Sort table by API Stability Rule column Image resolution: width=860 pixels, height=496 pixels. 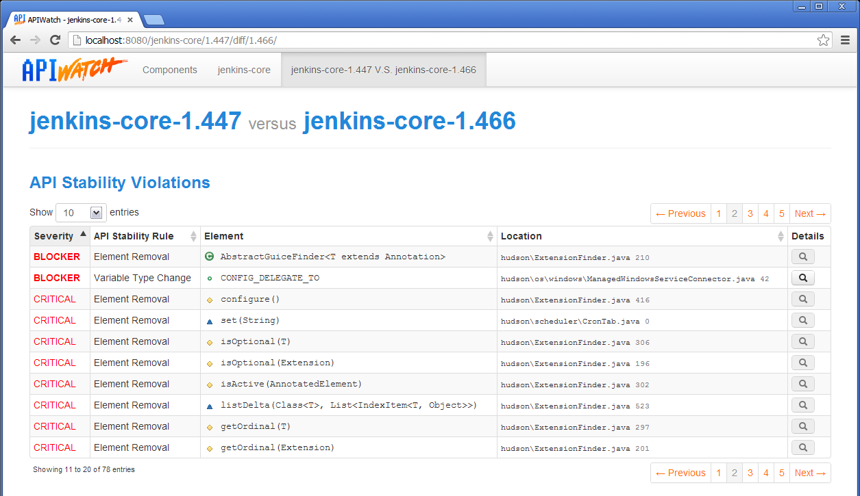point(145,236)
